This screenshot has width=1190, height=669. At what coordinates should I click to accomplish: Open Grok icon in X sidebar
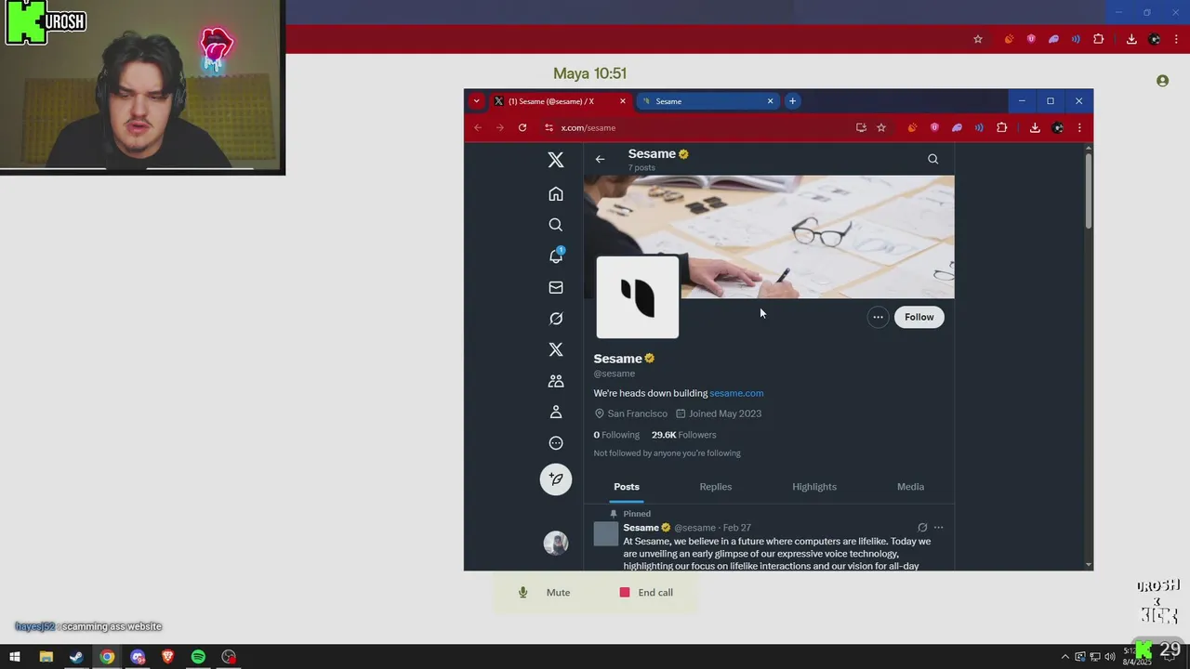tap(556, 319)
